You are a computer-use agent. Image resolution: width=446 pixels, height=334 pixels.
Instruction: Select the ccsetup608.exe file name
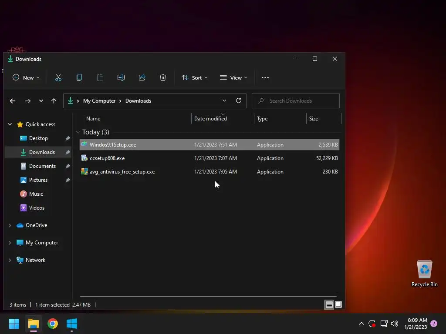pos(107,158)
